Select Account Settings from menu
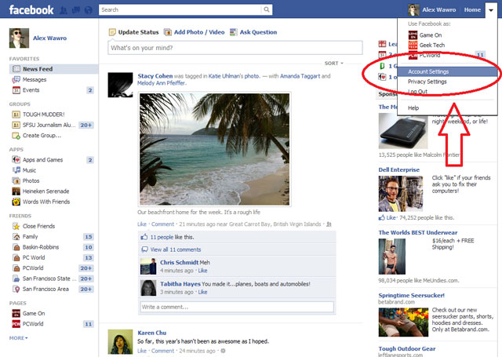 pos(447,71)
